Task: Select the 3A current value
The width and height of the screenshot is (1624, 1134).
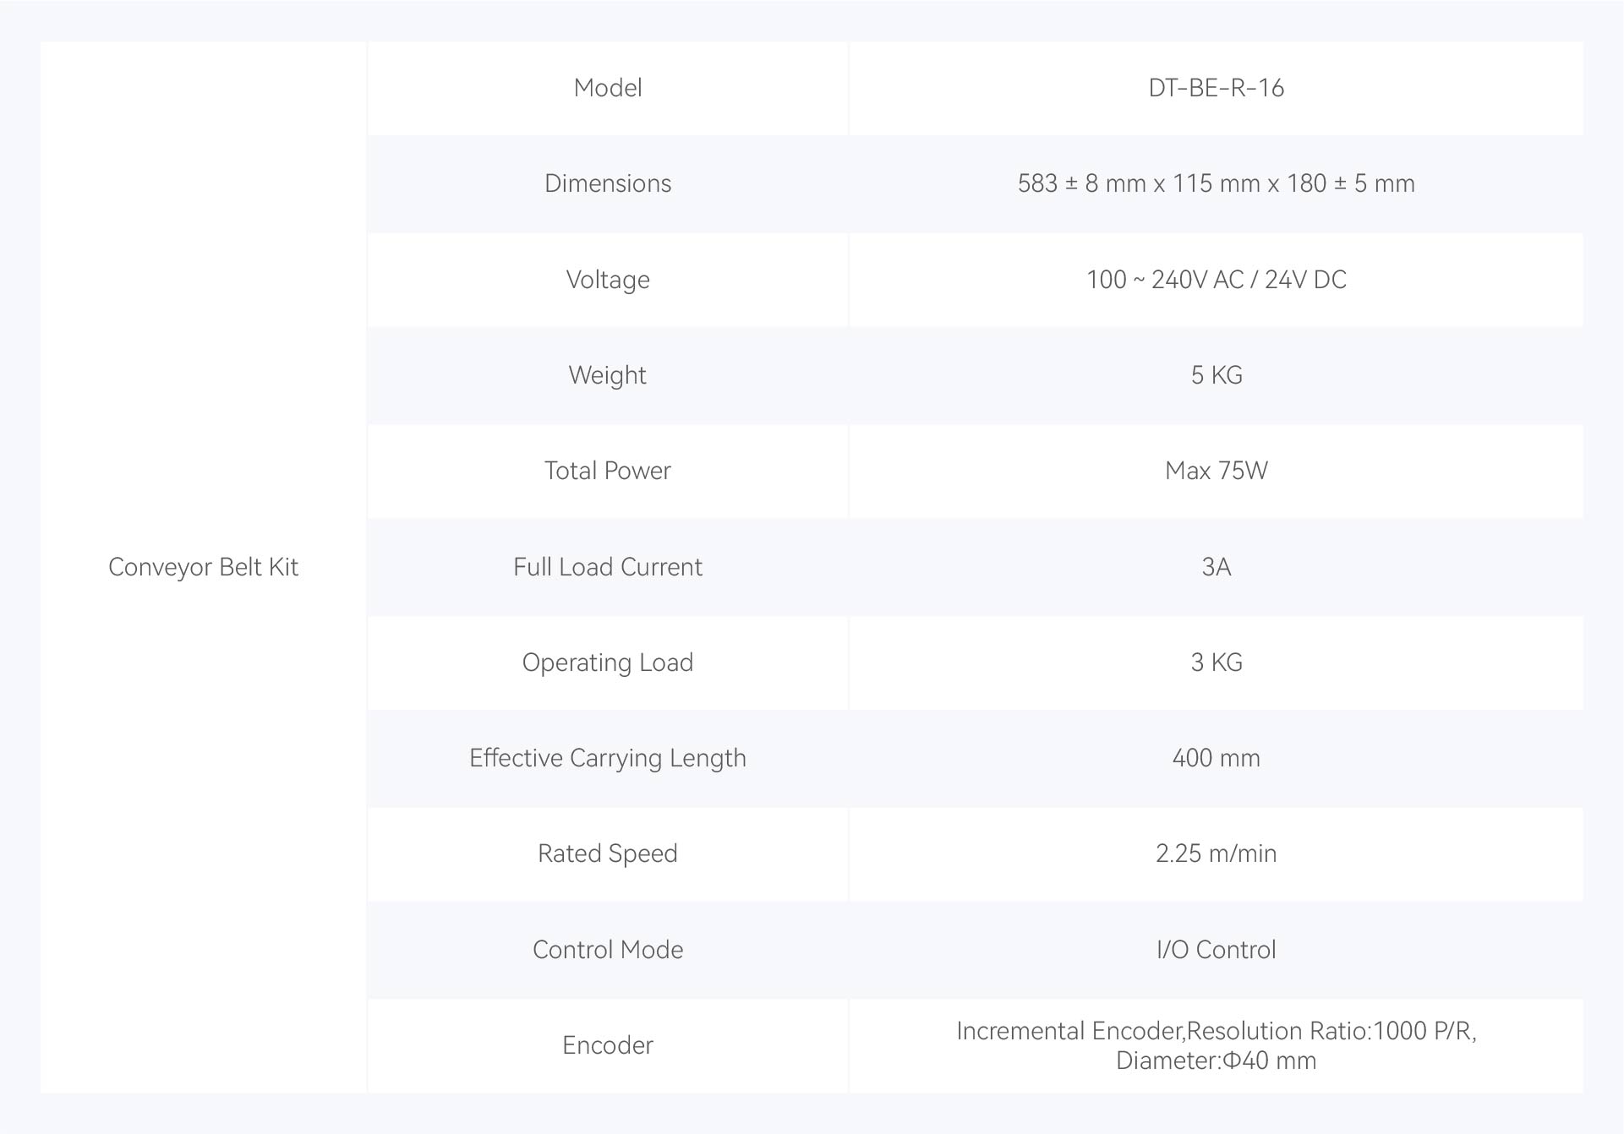Action: (1216, 567)
